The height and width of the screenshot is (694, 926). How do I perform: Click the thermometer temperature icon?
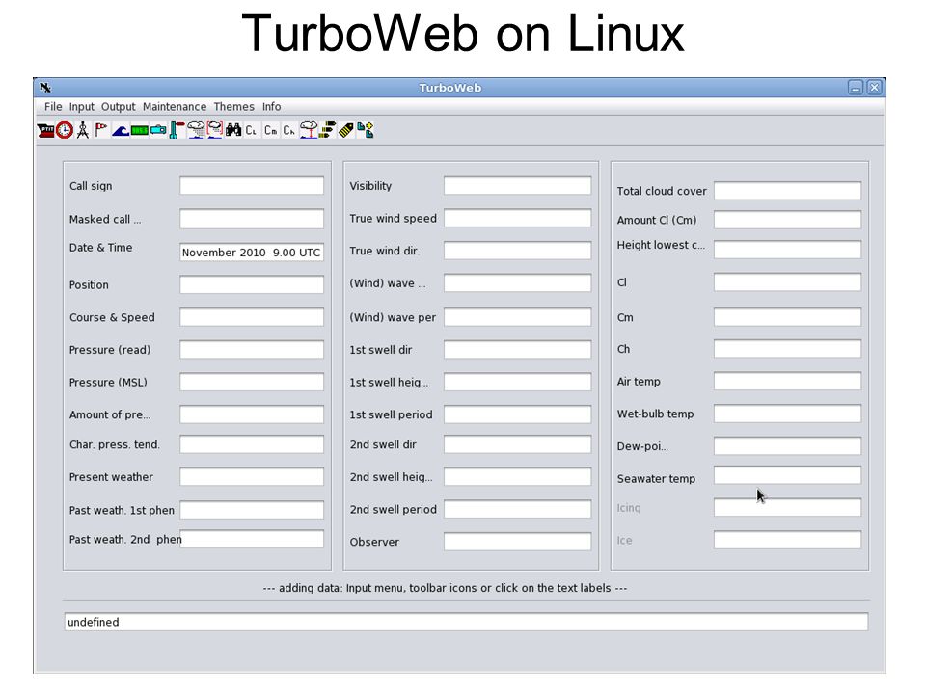[x=177, y=130]
